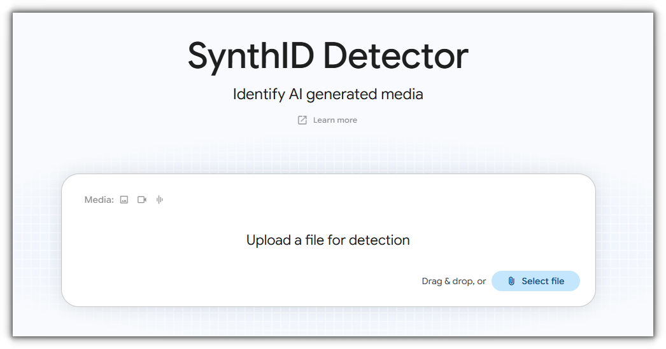Viewport: 666px width, 349px height.
Task: Click the word Detector in the title
Action: coord(395,56)
